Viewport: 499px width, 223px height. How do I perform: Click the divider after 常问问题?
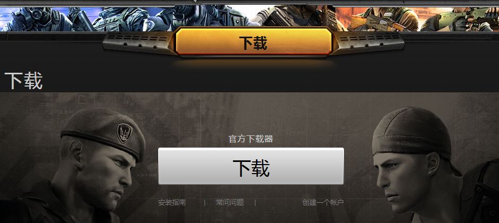(255, 203)
